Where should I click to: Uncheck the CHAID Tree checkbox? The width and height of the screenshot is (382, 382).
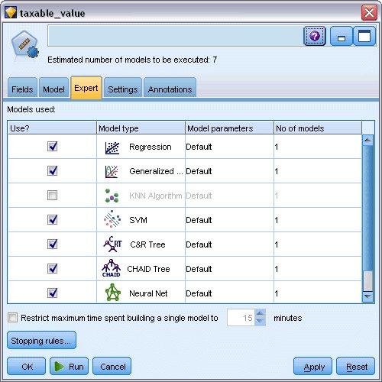point(52,269)
